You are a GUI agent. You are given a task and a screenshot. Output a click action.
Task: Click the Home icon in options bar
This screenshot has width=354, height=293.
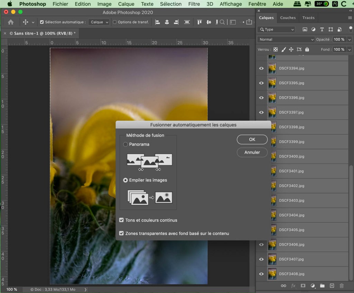[x=11, y=22]
